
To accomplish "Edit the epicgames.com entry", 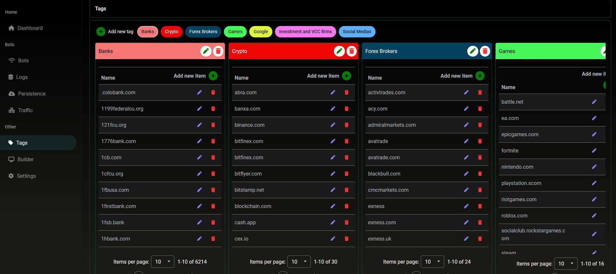I will coord(594,134).
